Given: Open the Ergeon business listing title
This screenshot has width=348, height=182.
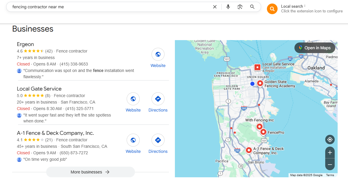Looking at the screenshot, I should point(25,44).
